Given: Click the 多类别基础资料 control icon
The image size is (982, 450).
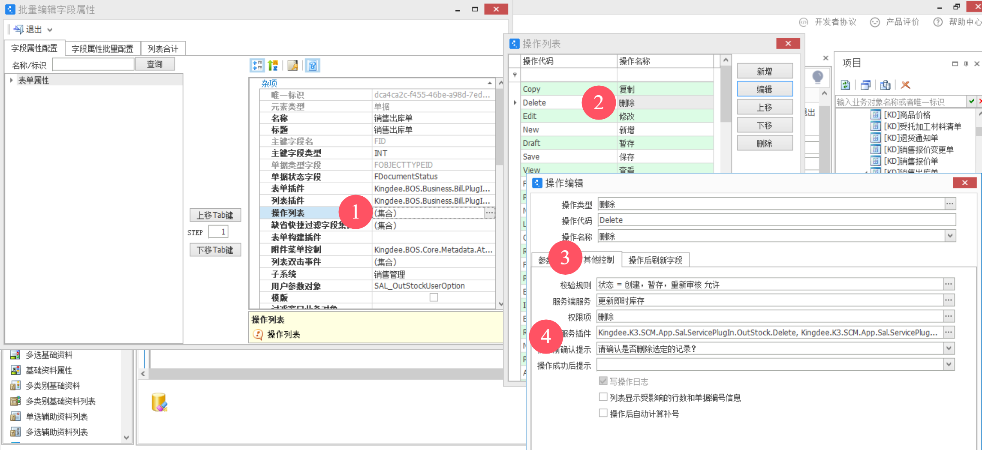Looking at the screenshot, I should pyautogui.click(x=15, y=385).
